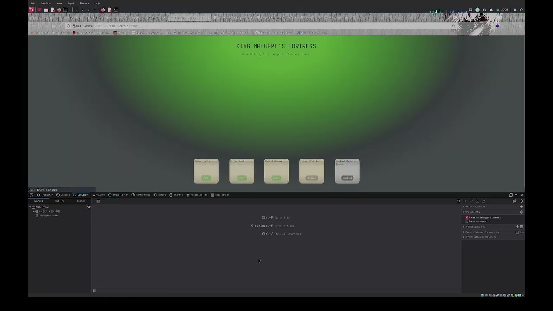
Task: Expand the XHR Breakpoints section
Action: click(464, 227)
